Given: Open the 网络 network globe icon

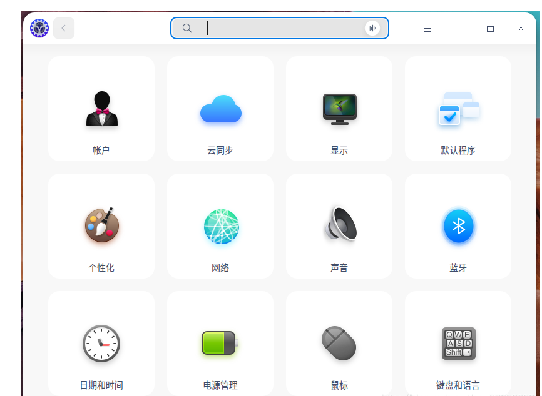Looking at the screenshot, I should click(x=220, y=226).
